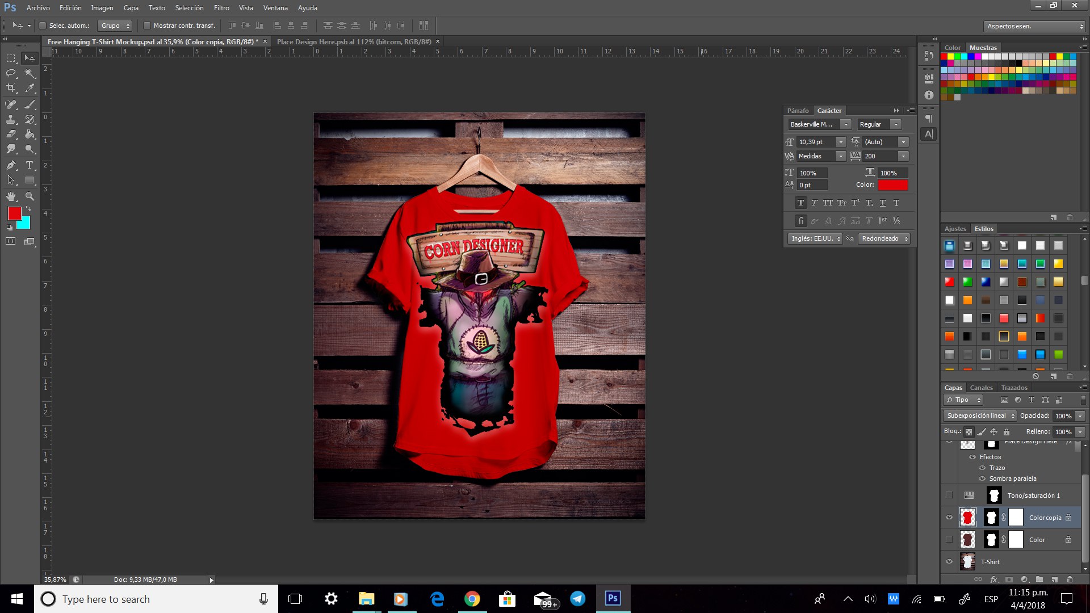Screen dimensions: 1090x613
Task: Select the Eraser tool
Action: [11, 134]
